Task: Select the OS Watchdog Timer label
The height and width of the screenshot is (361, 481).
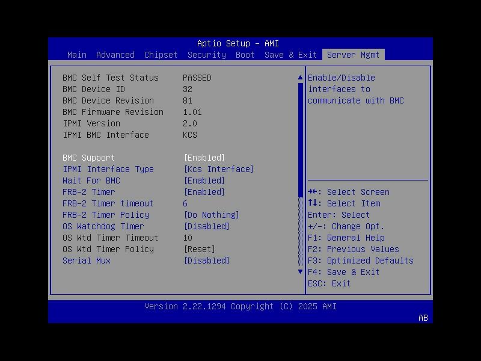Action: (103, 226)
